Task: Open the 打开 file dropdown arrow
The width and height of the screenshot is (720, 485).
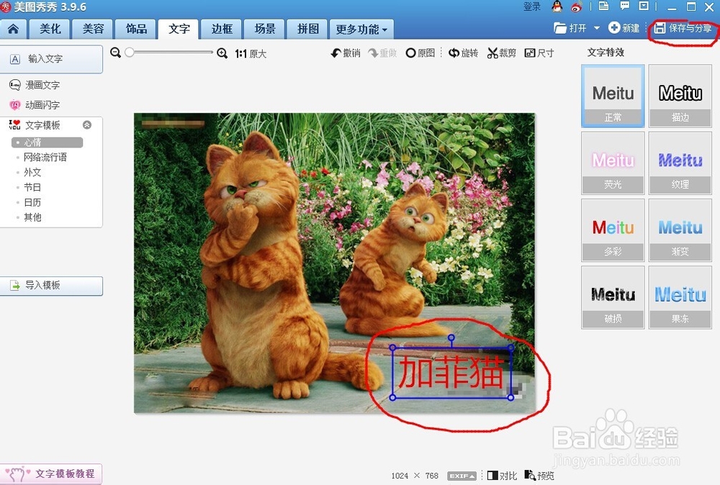Action: coord(598,28)
